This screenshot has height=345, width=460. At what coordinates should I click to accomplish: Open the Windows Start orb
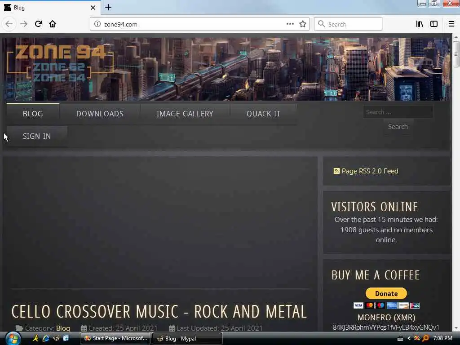(x=13, y=339)
